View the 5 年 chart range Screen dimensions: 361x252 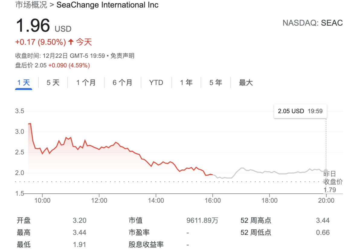[x=215, y=82]
